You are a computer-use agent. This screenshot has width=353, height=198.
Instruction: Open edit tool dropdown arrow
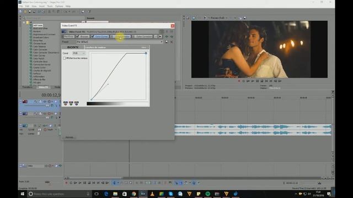(118, 183)
